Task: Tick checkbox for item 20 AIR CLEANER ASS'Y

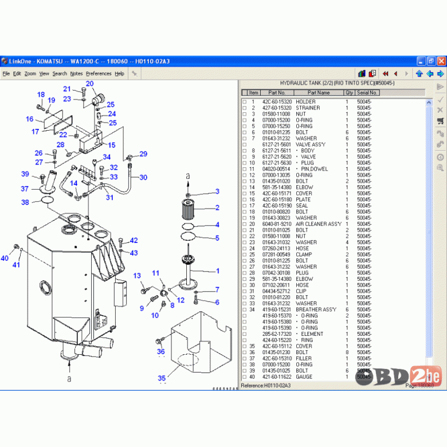Action: point(244,224)
